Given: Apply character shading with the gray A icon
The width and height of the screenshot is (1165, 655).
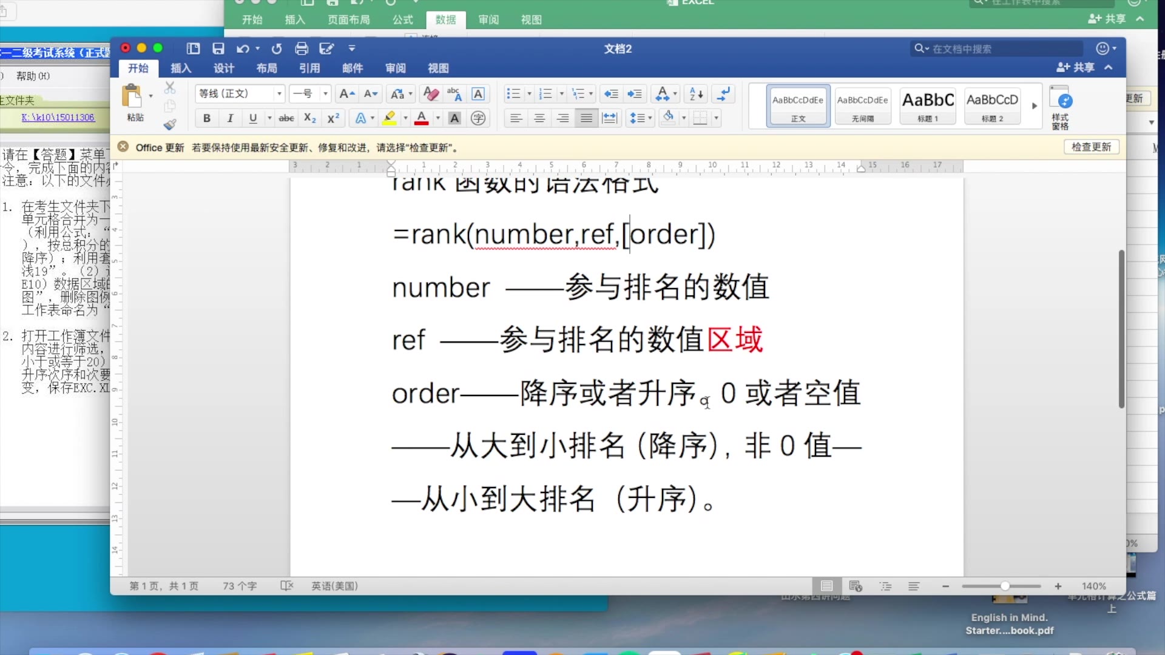Looking at the screenshot, I should point(454,118).
